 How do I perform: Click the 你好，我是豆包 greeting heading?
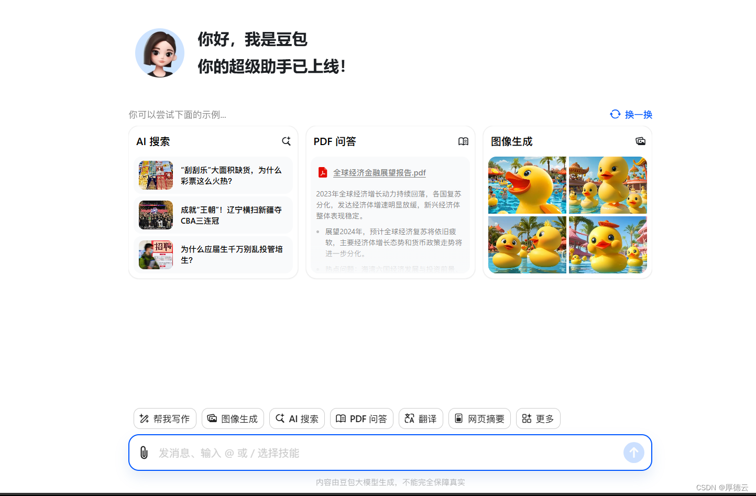click(253, 39)
